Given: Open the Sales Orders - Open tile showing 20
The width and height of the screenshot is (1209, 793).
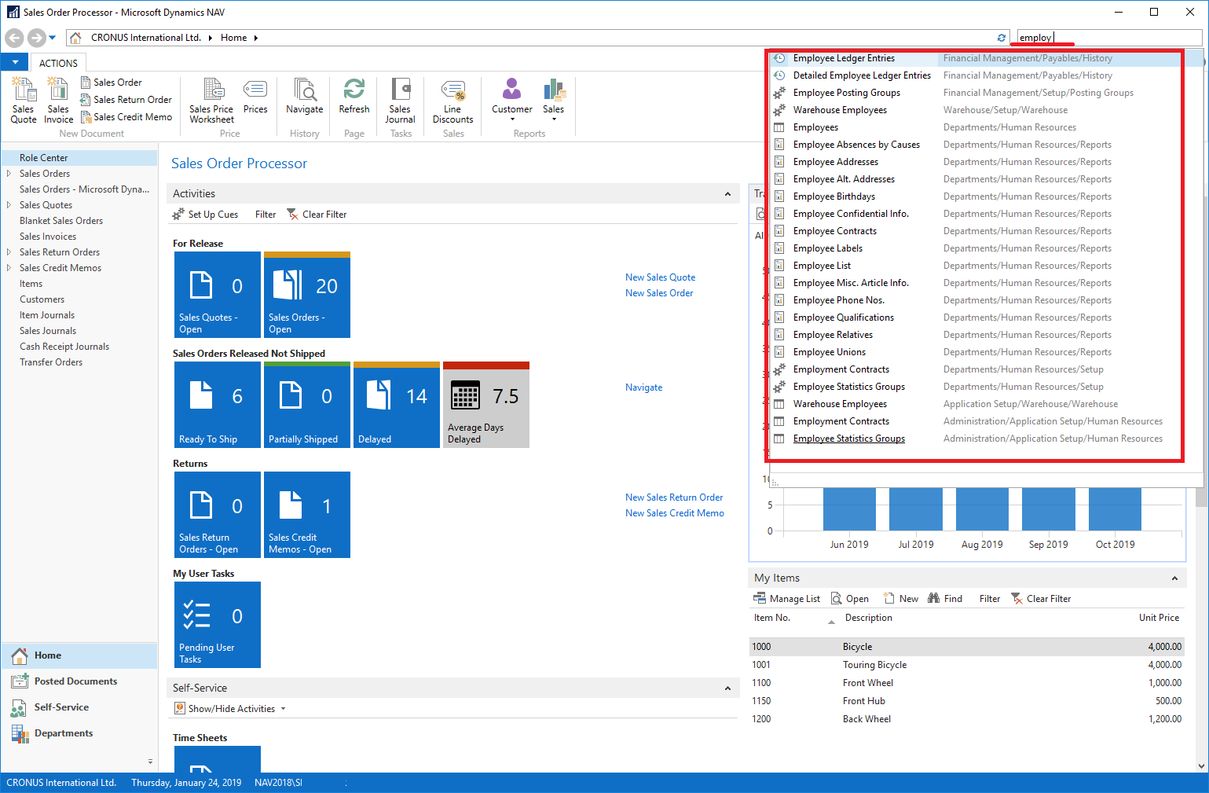Looking at the screenshot, I should [307, 295].
